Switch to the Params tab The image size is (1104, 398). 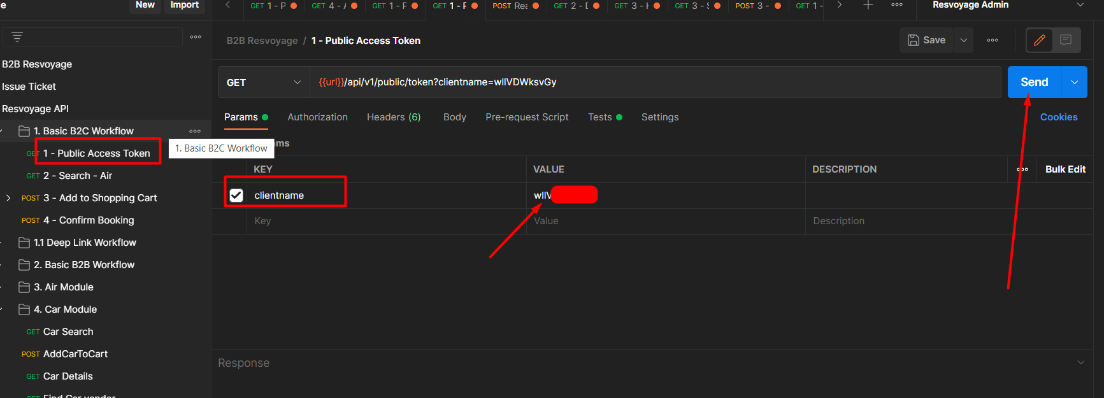pyautogui.click(x=246, y=117)
